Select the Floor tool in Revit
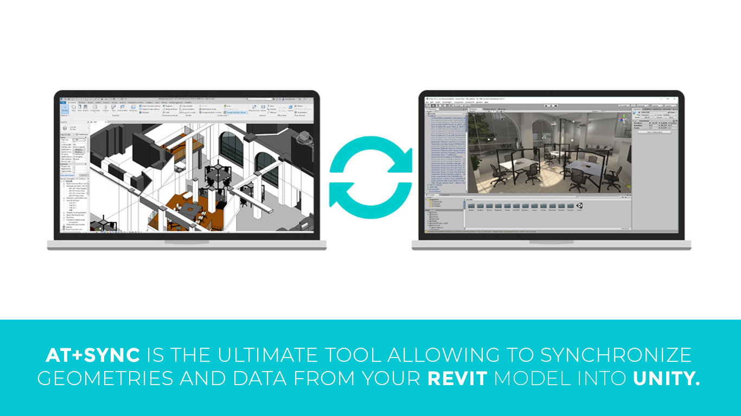 (x=133, y=109)
